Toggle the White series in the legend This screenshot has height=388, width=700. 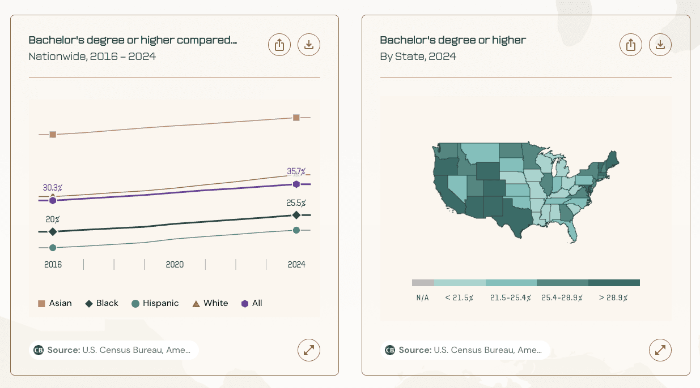pyautogui.click(x=210, y=303)
